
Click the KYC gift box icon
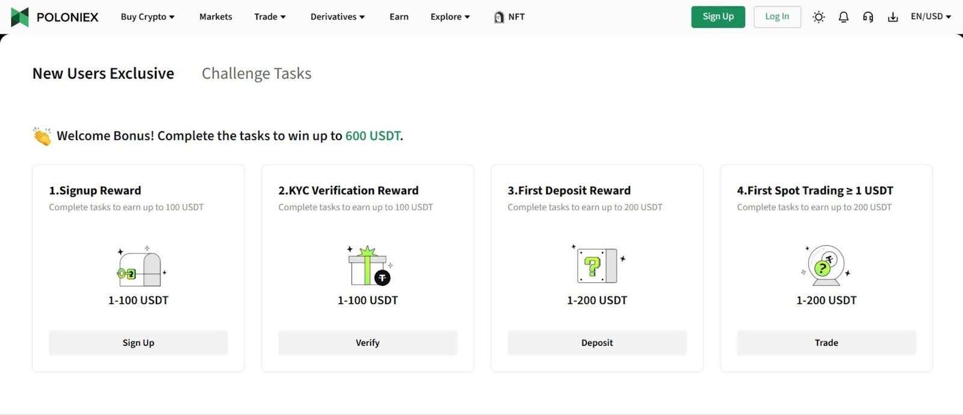coord(368,266)
